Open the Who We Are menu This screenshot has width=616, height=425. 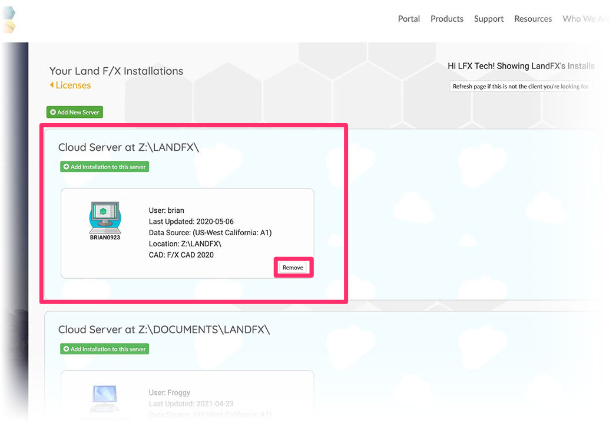coord(585,19)
